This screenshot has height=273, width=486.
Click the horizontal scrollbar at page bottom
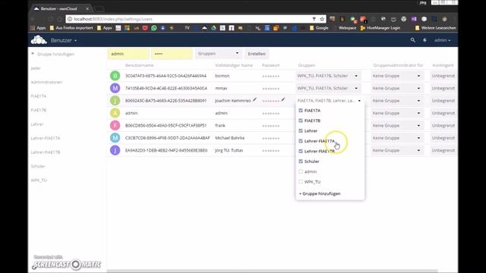click(272, 271)
